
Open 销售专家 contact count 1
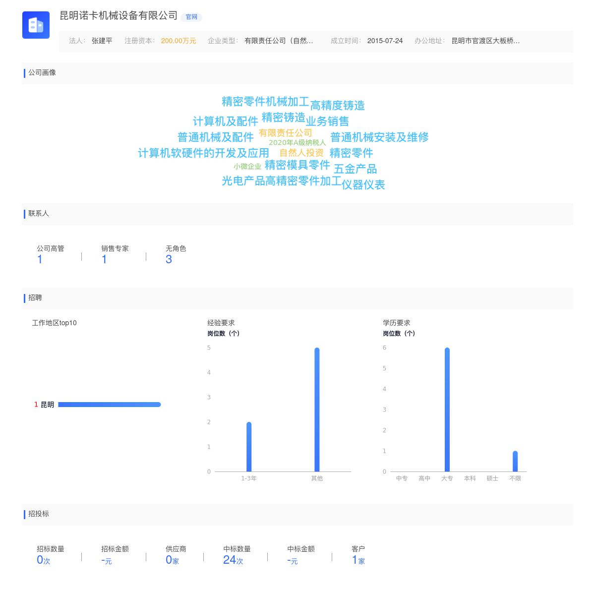coord(104,259)
